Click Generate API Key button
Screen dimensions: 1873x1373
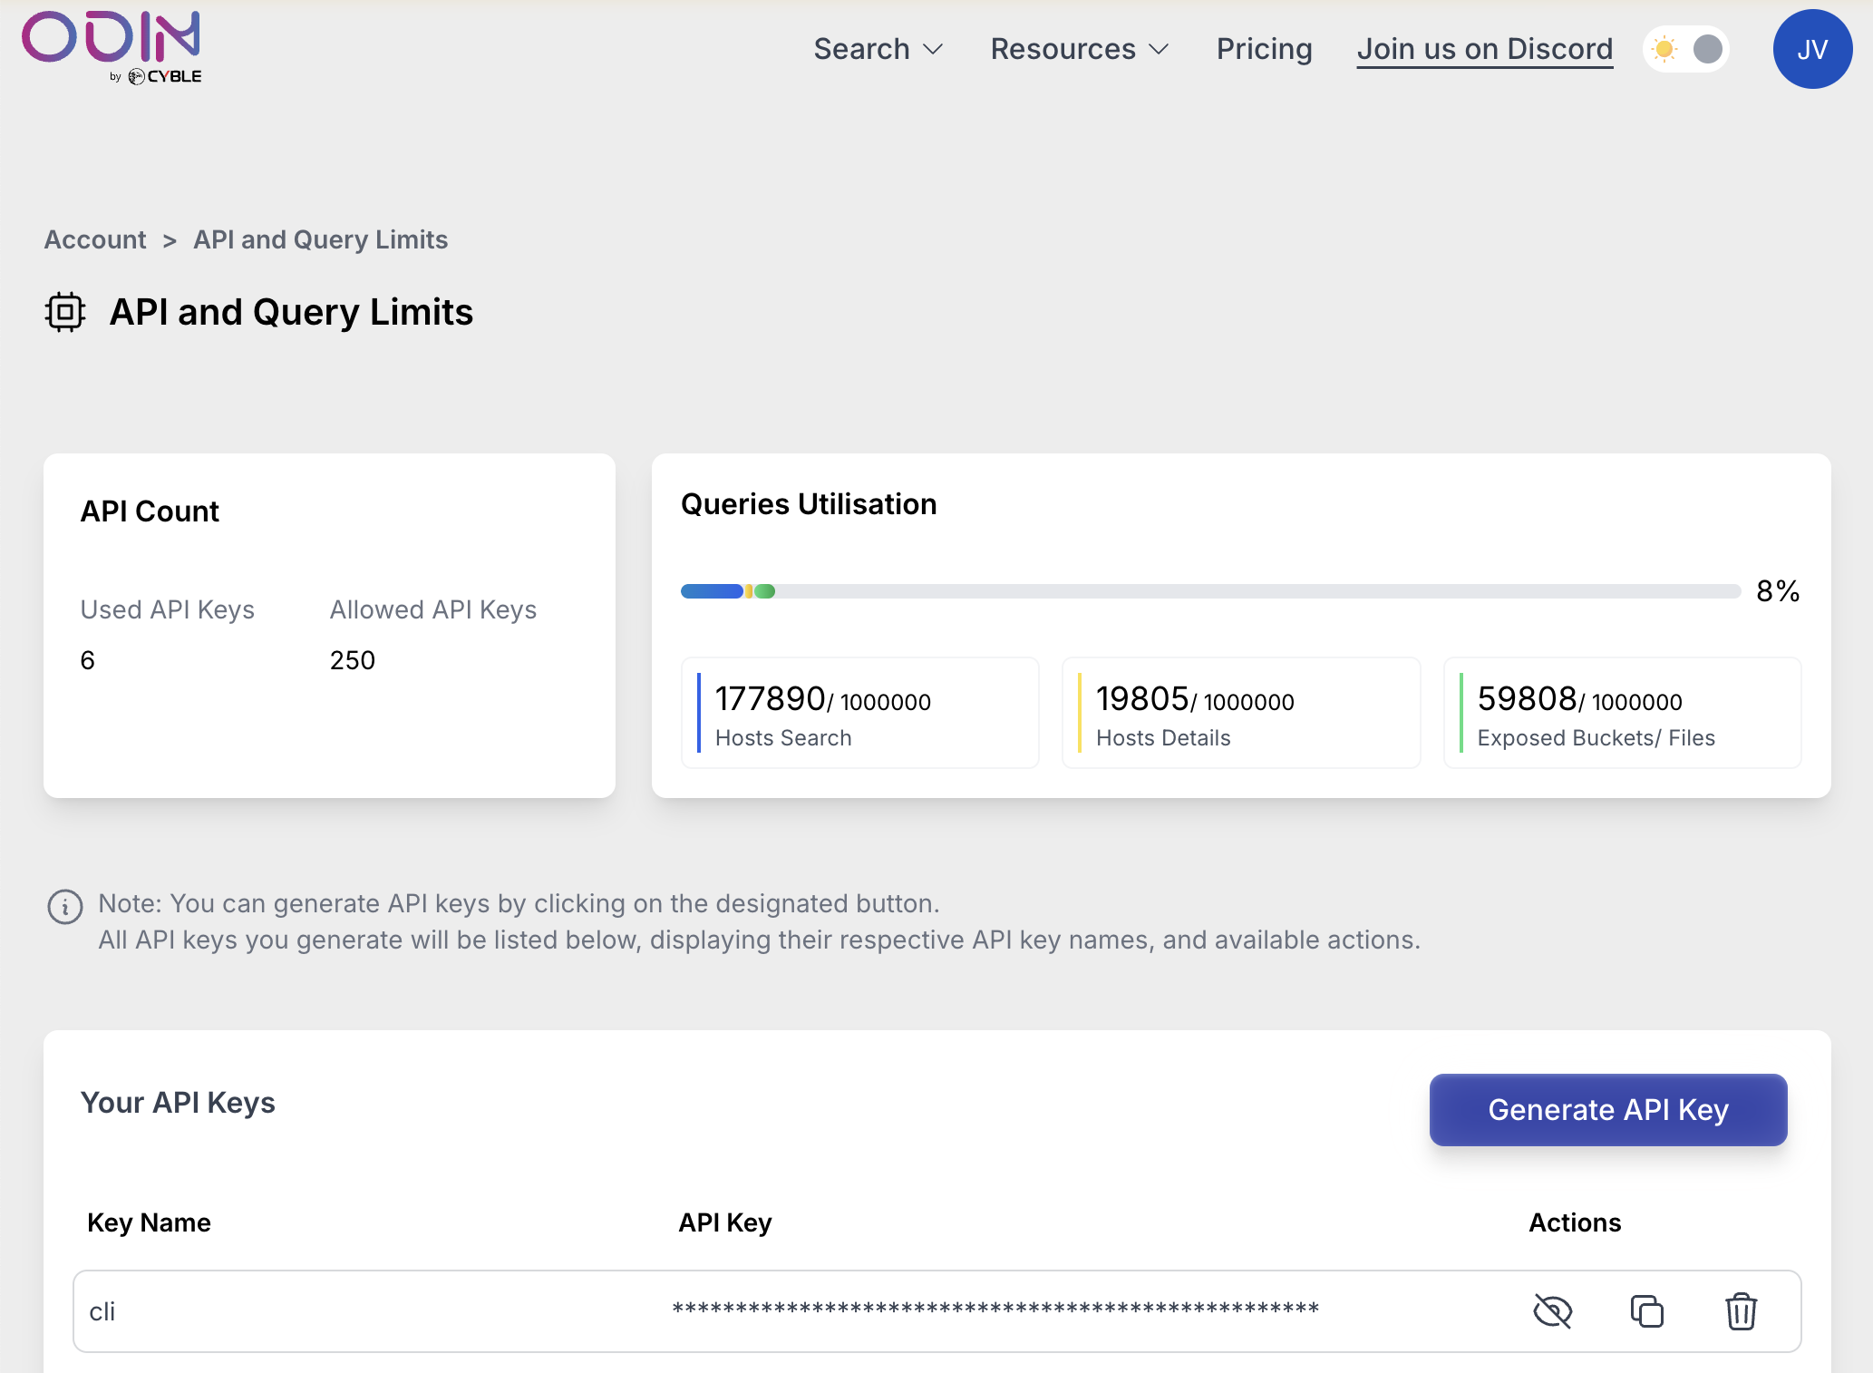click(1607, 1110)
